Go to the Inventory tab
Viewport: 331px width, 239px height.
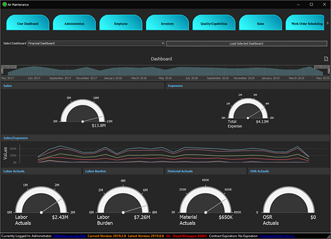(167, 23)
